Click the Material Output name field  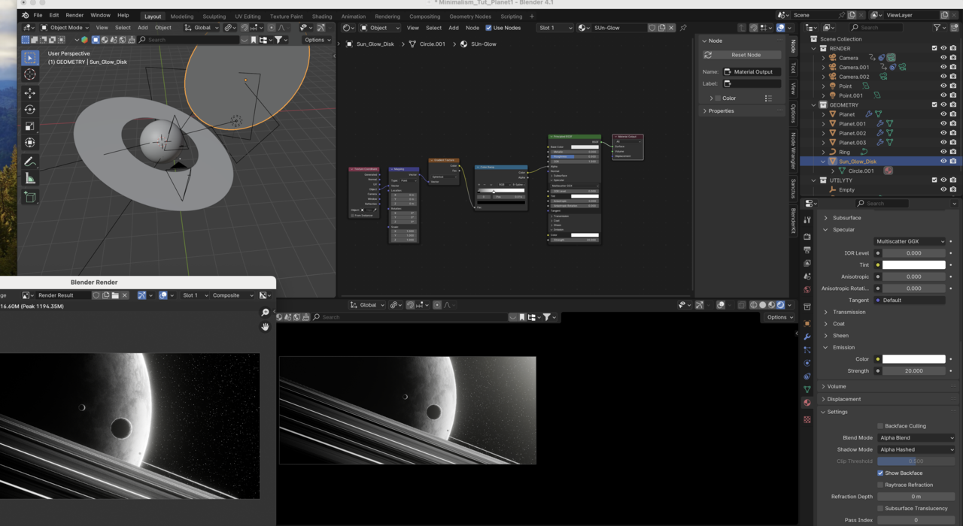tap(752, 72)
